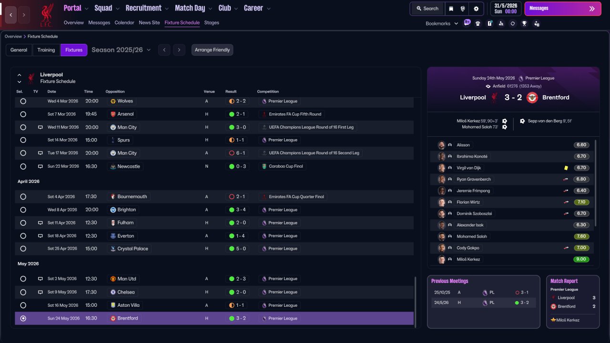This screenshot has height=343, width=610.
Task: Open the Match Day dropdown menu
Action: tap(194, 8)
